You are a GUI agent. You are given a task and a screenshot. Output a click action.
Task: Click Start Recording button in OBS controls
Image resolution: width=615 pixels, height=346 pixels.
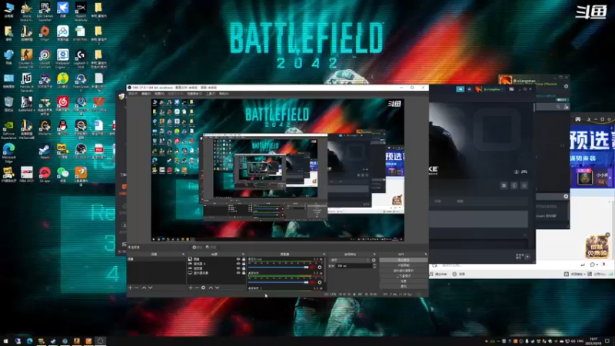coord(404,265)
